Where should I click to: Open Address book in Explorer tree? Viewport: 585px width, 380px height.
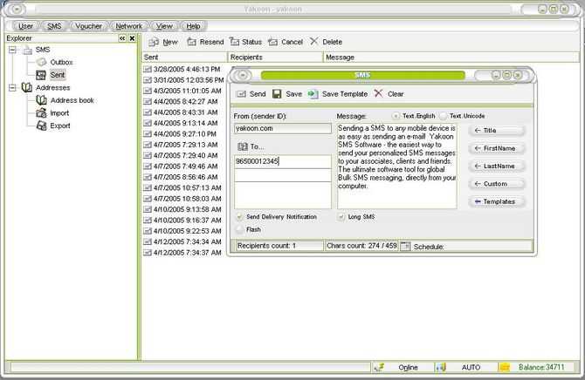[72, 100]
